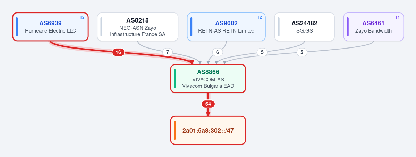
Task: Select the AS6461 Zayo Bandwidth node
Action: (374, 27)
